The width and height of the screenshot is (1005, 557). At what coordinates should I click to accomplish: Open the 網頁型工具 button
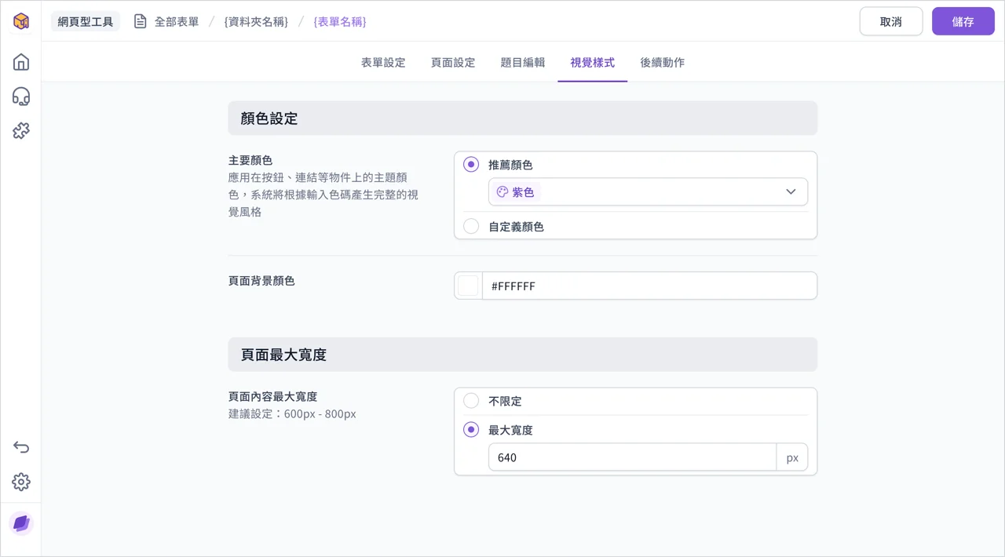pyautogui.click(x=86, y=21)
